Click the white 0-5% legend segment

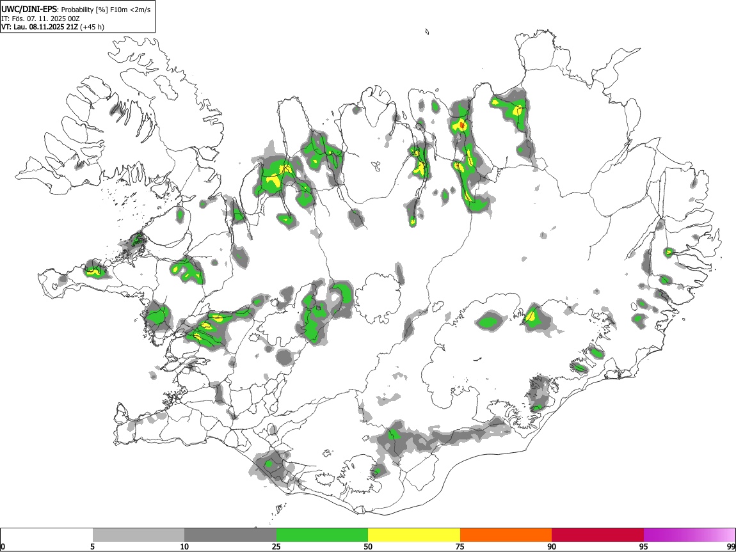[x=47, y=535]
